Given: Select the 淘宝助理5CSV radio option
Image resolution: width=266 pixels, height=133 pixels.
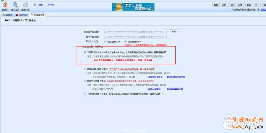Looking at the screenshot, I should point(126,42).
